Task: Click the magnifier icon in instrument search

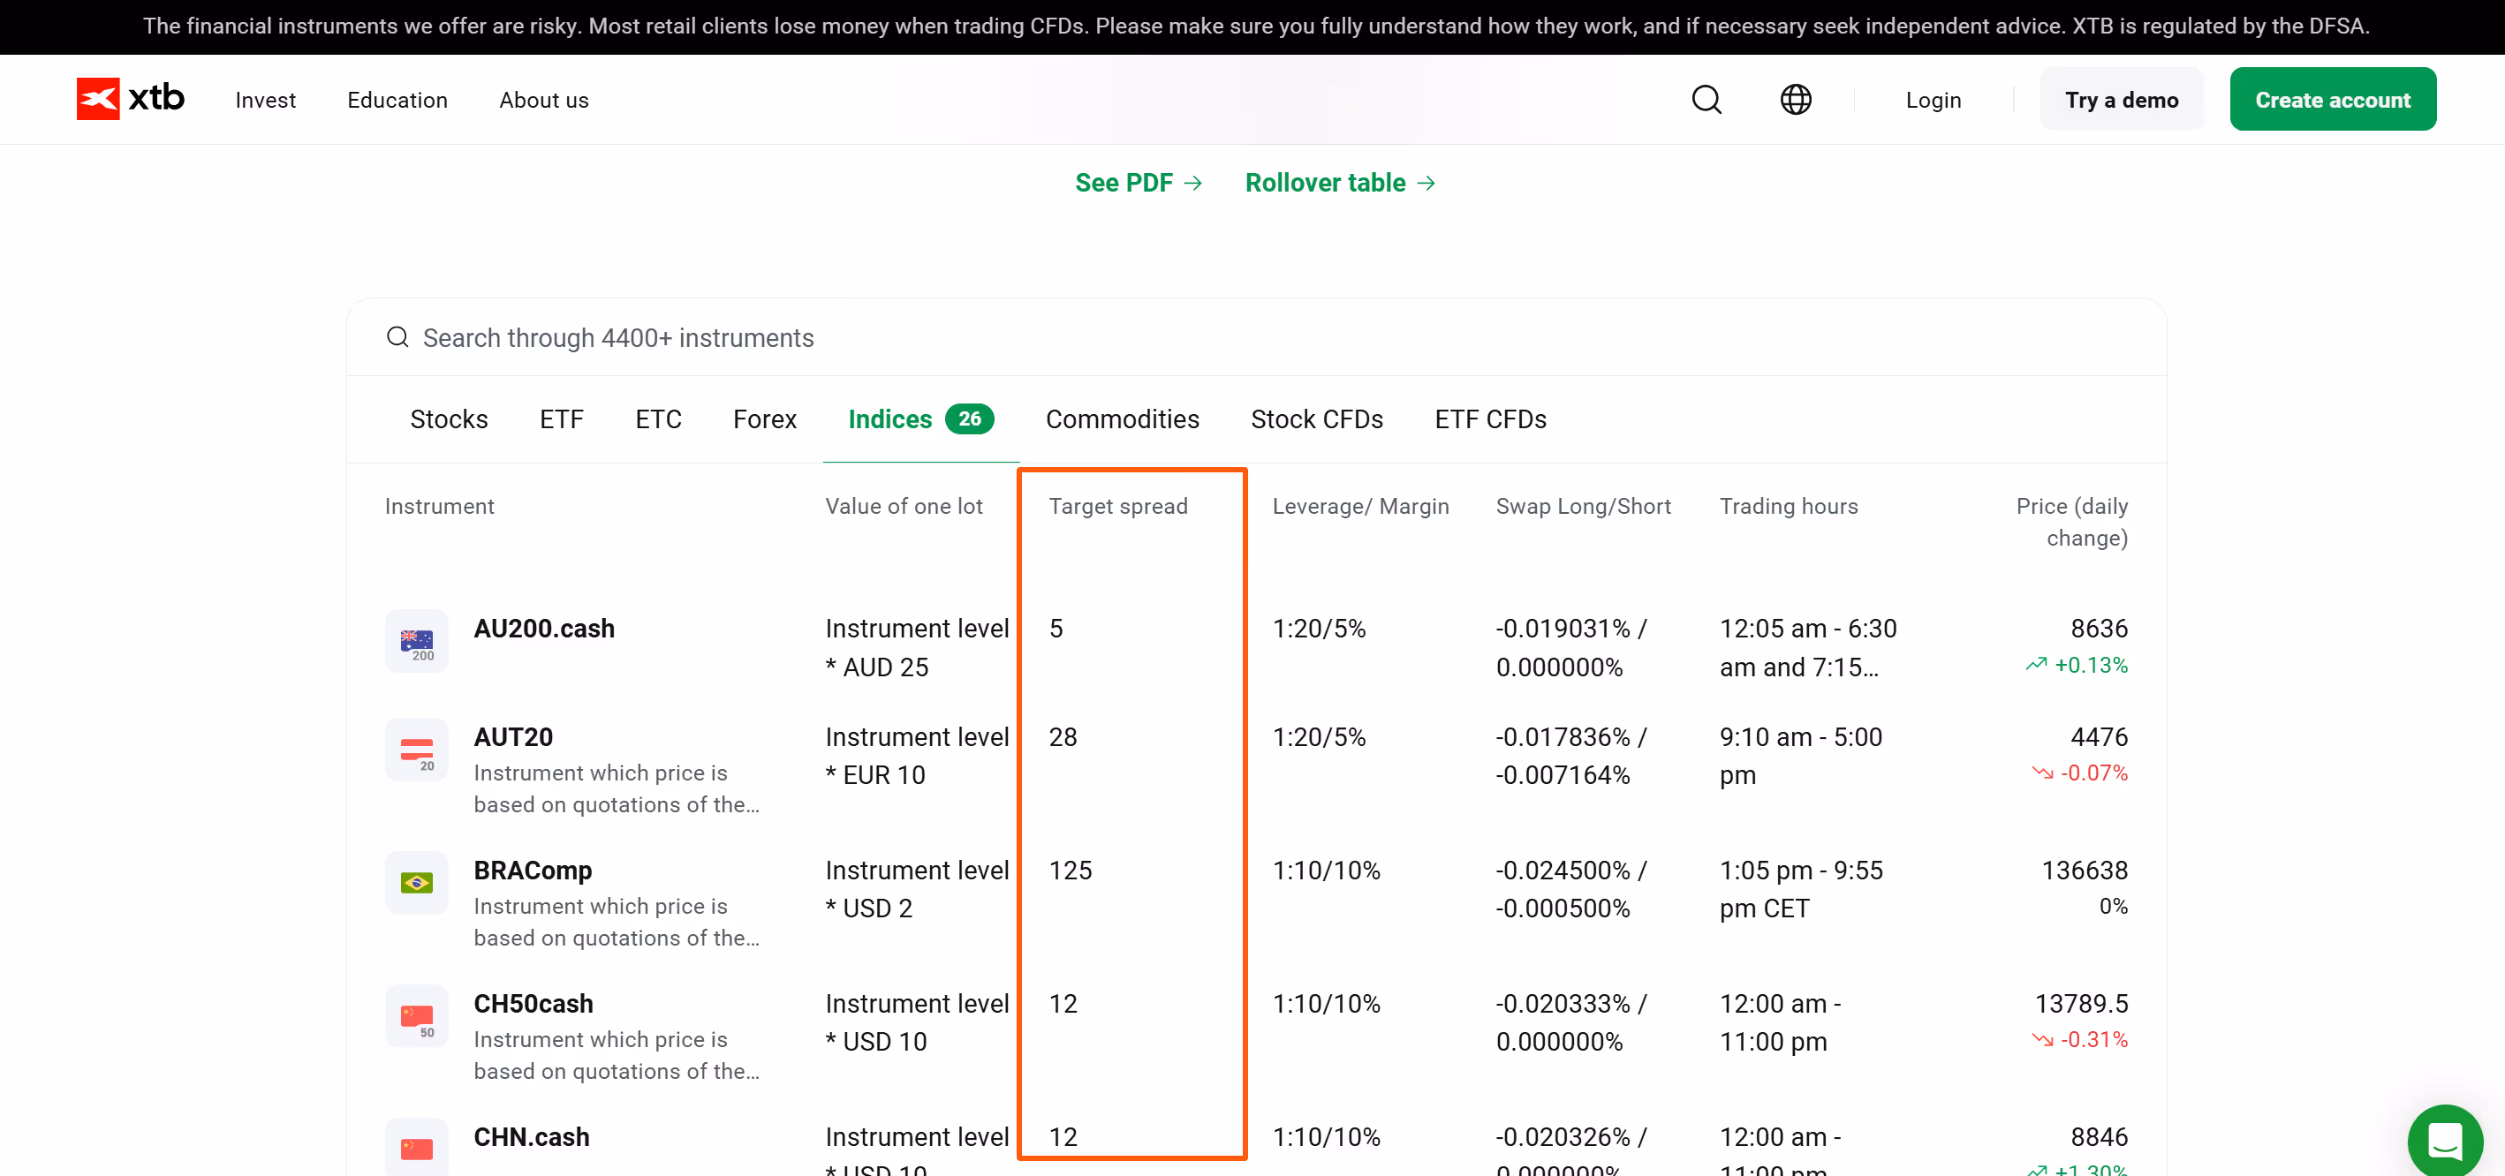Action: click(x=397, y=337)
